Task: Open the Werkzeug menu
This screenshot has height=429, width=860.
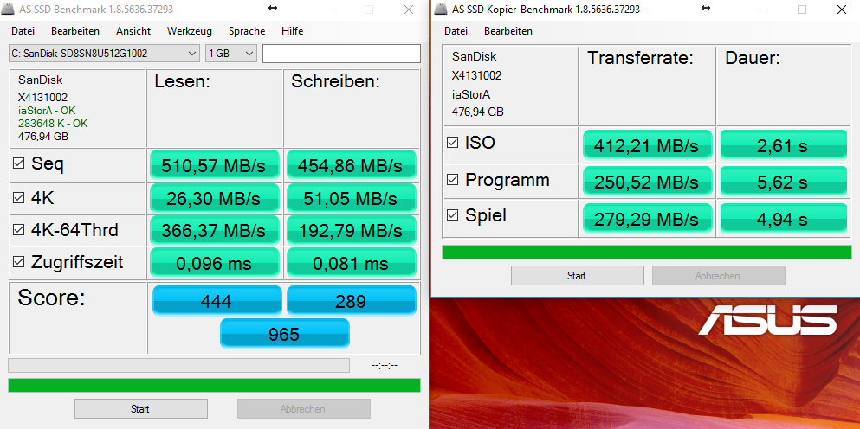Action: (x=190, y=31)
